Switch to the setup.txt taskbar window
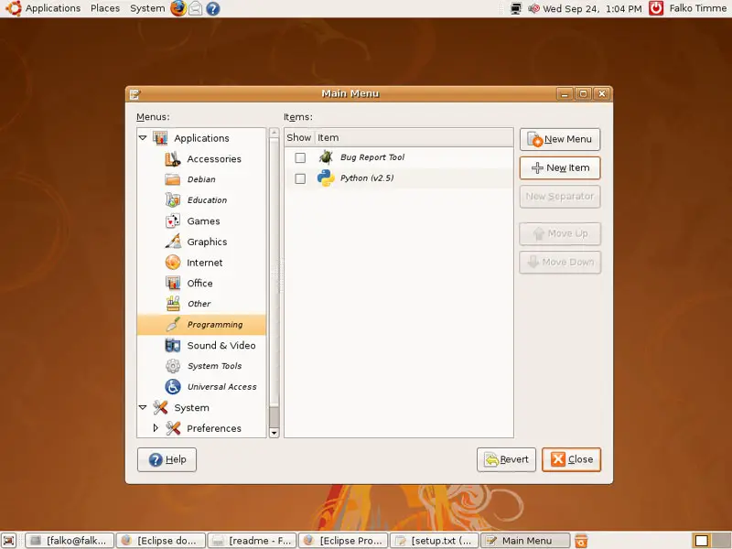 435,540
